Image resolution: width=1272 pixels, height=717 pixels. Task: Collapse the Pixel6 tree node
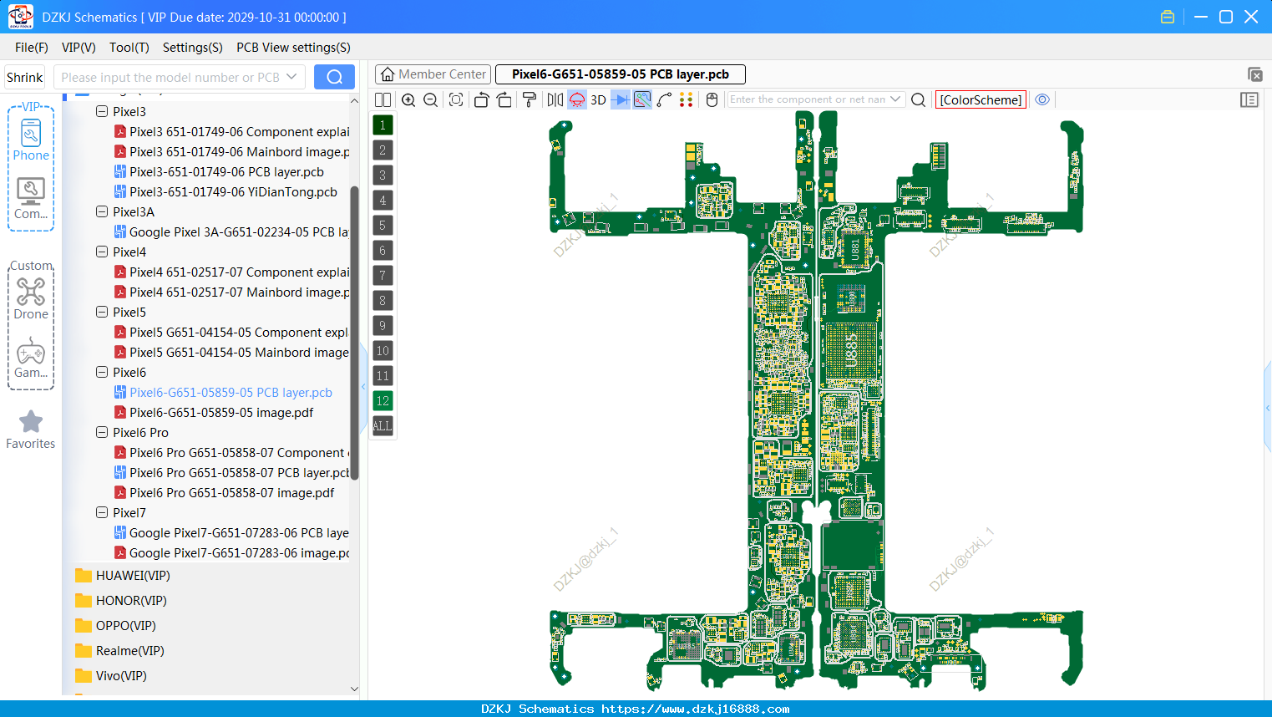pos(102,372)
